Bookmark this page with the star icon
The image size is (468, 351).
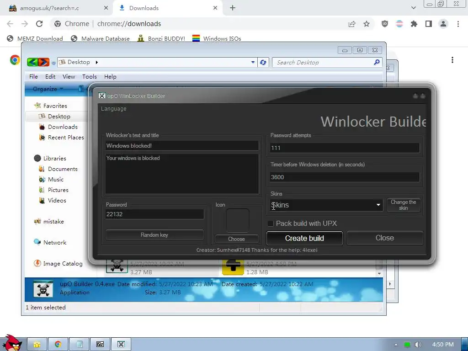[x=367, y=24]
